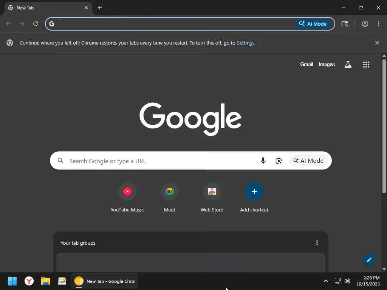This screenshot has height=290, width=387.
Task: Open Google Lens image search
Action: tap(279, 161)
